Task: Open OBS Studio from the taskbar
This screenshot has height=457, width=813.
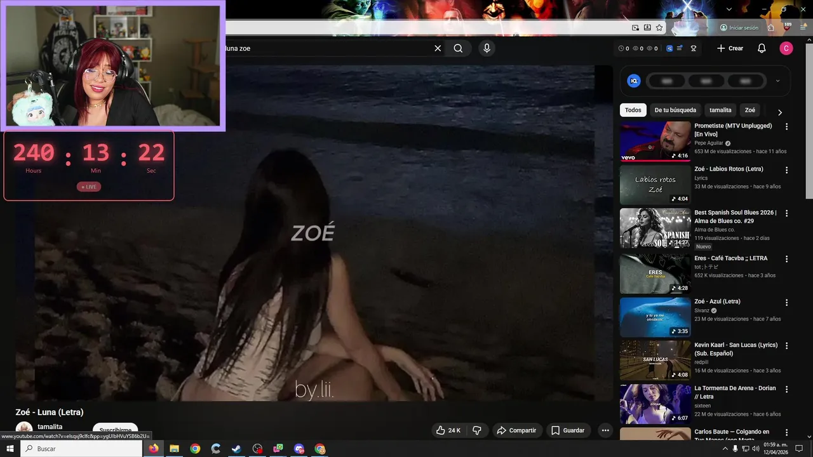Action: (257, 449)
